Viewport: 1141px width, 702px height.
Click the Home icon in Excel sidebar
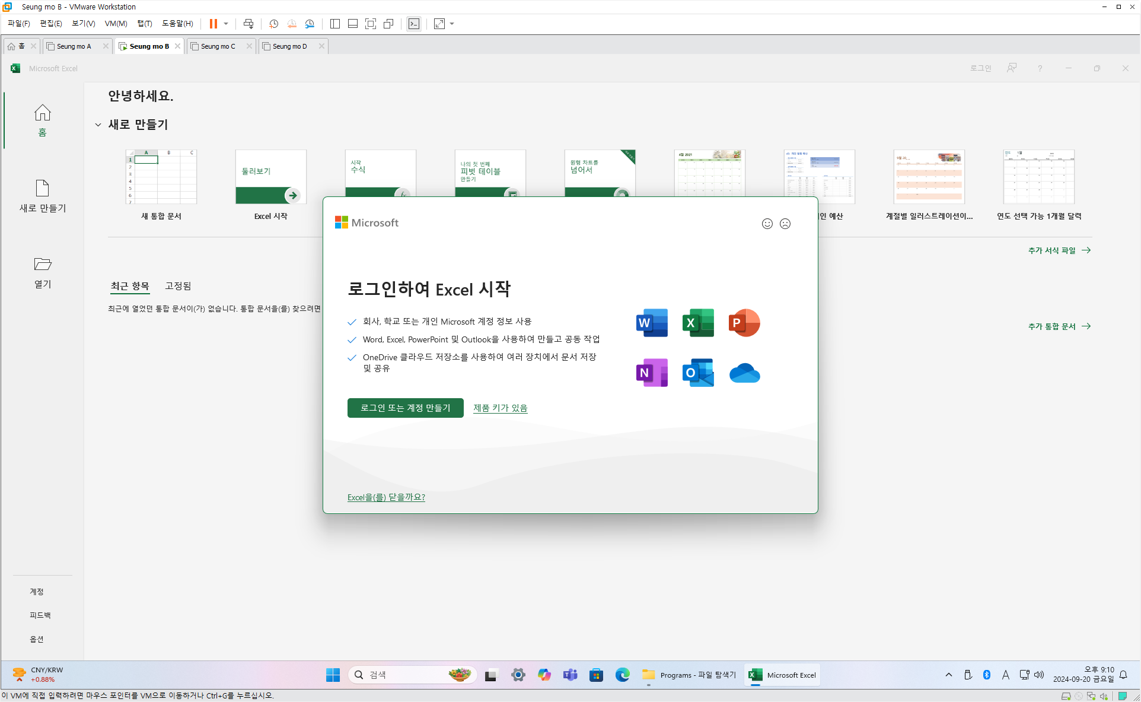click(x=42, y=113)
